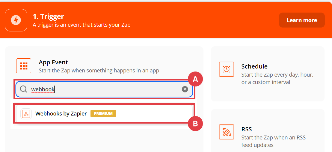
Task: Click the Schedule description text
Action: pyautogui.click(x=277, y=78)
